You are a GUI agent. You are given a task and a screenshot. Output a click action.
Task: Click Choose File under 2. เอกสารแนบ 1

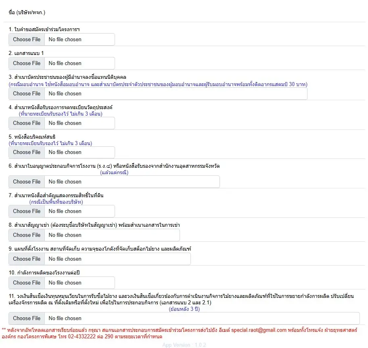coord(27,63)
